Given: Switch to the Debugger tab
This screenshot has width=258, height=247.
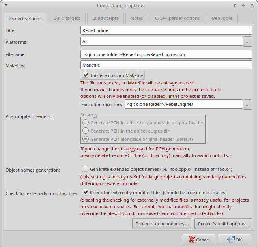Looking at the screenshot, I should [x=222, y=18].
